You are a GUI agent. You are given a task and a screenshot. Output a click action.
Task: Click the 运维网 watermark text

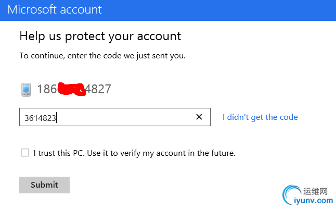pos(316,191)
